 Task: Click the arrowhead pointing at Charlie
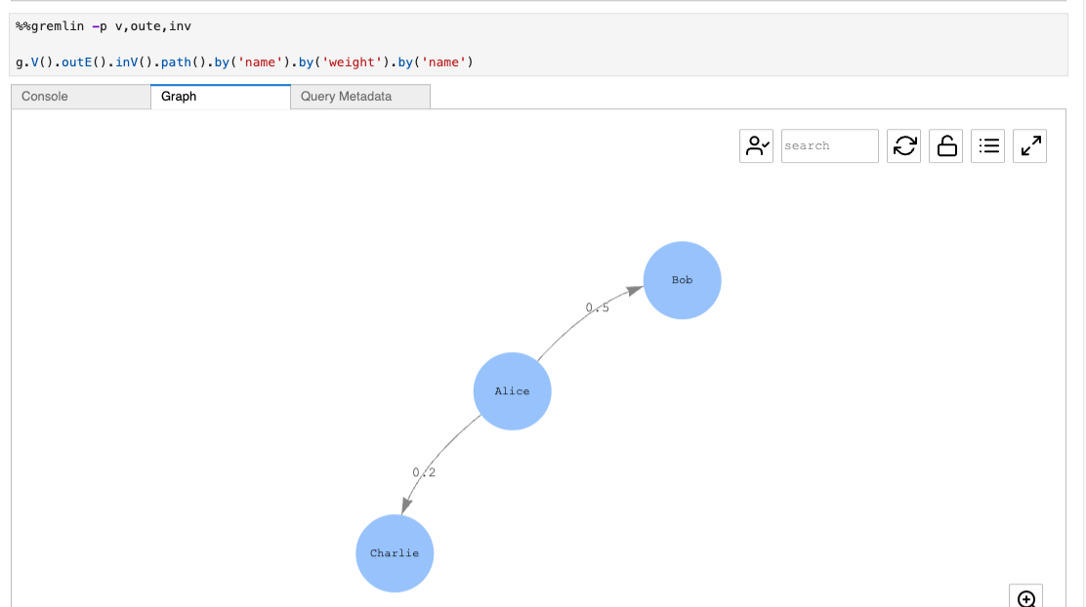pos(406,506)
